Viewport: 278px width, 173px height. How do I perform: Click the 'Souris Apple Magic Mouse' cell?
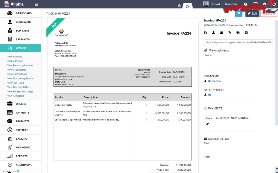click(x=68, y=120)
